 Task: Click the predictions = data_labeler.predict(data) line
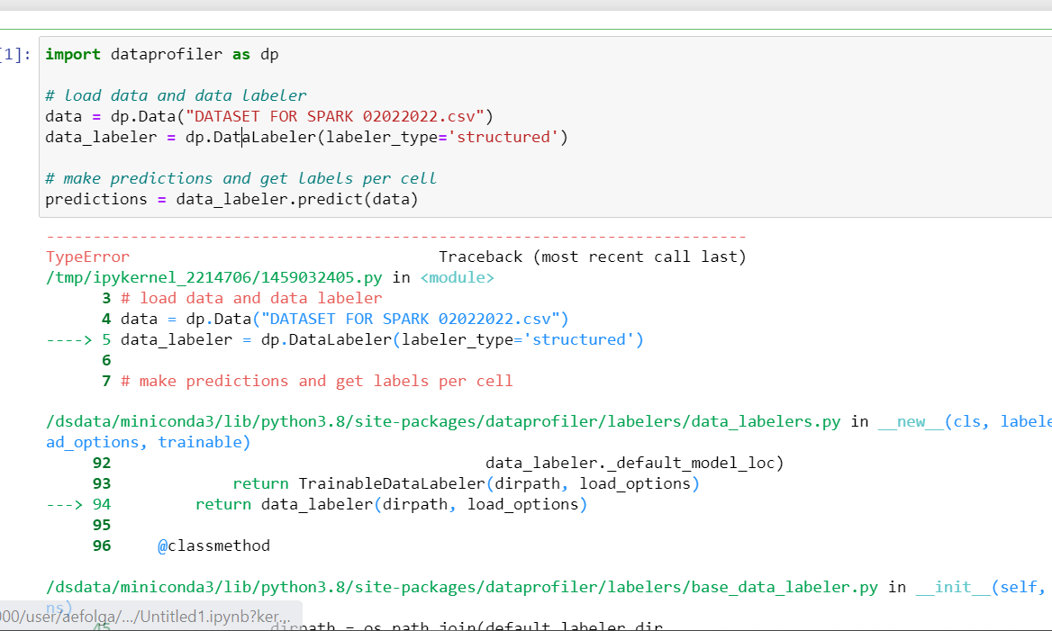[x=231, y=199]
